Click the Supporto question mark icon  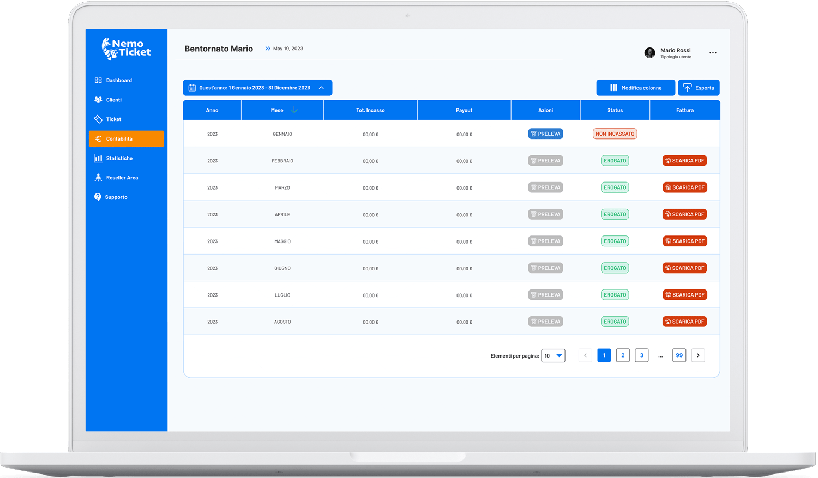pos(98,197)
